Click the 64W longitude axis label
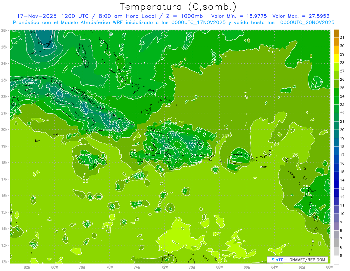The width and height of the screenshot is (350, 271). pos(274,267)
